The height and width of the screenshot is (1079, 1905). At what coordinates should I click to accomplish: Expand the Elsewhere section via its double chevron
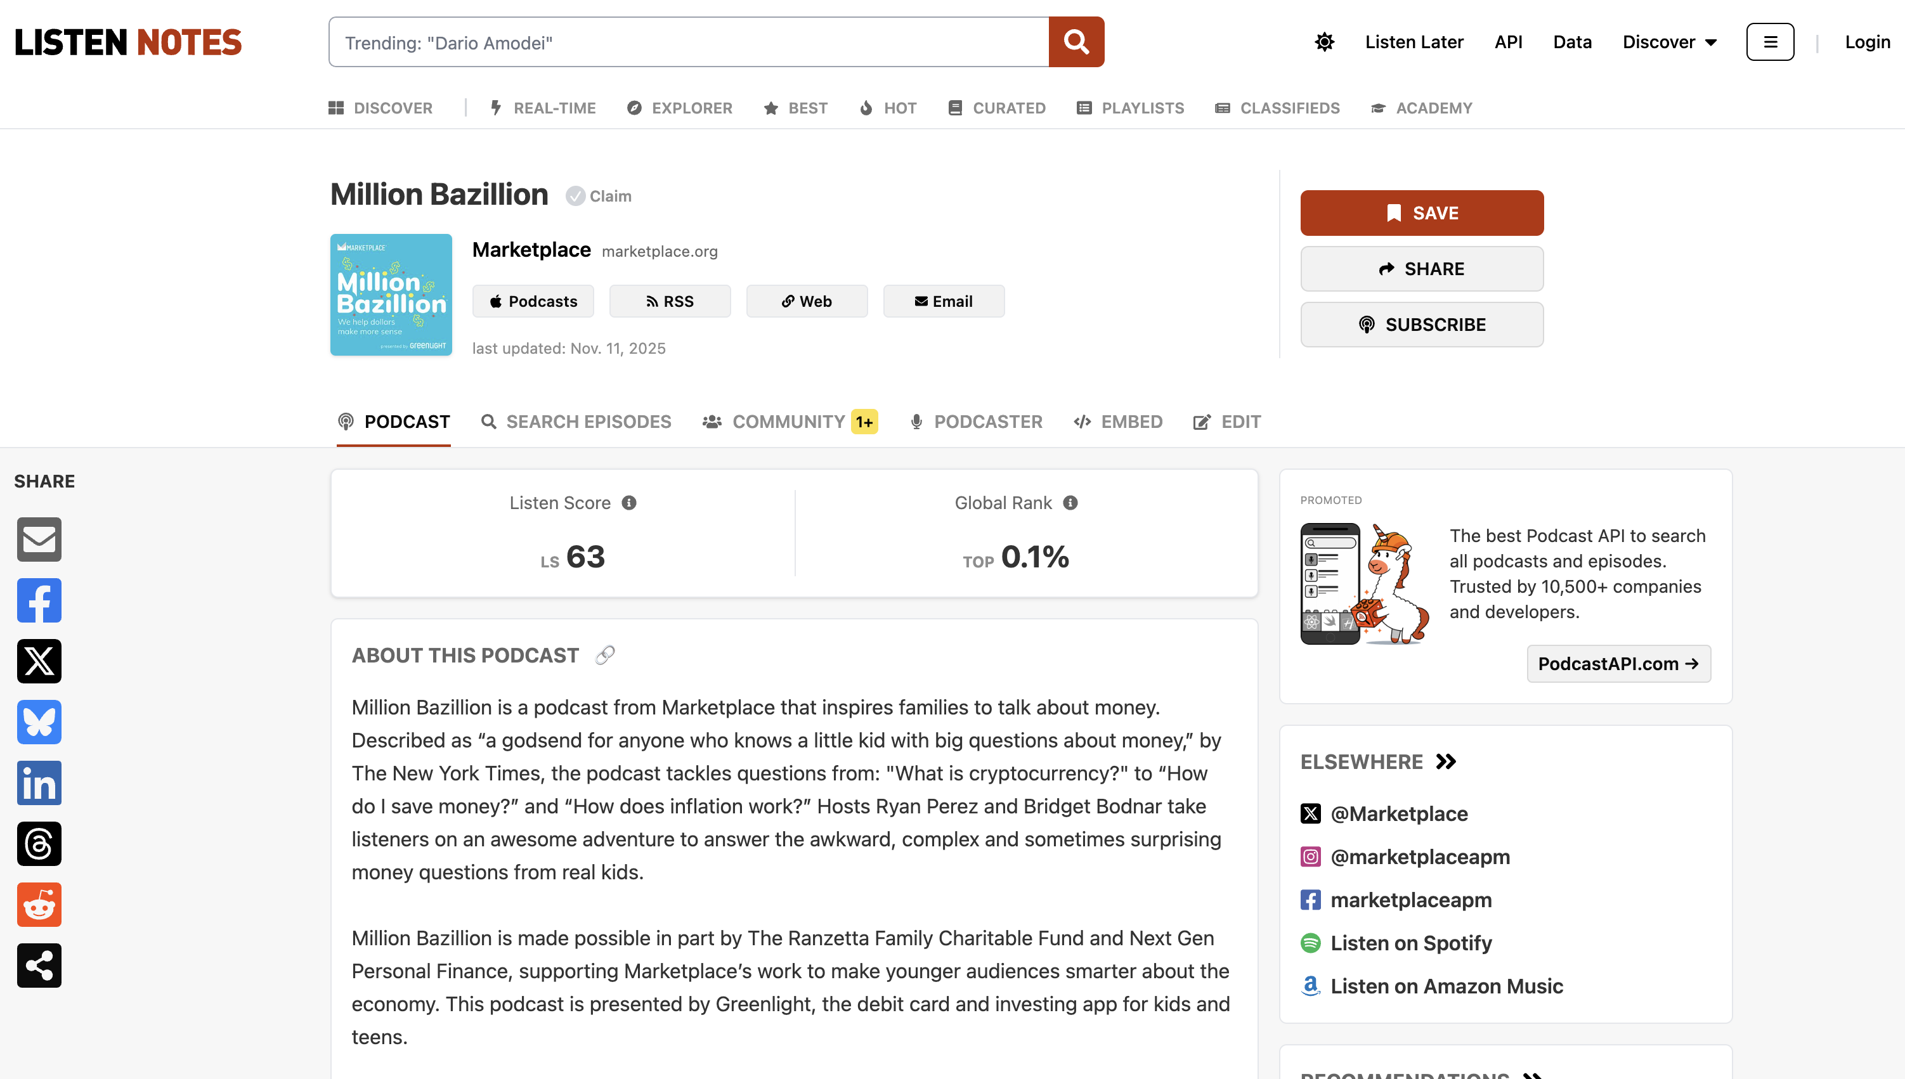click(1445, 761)
